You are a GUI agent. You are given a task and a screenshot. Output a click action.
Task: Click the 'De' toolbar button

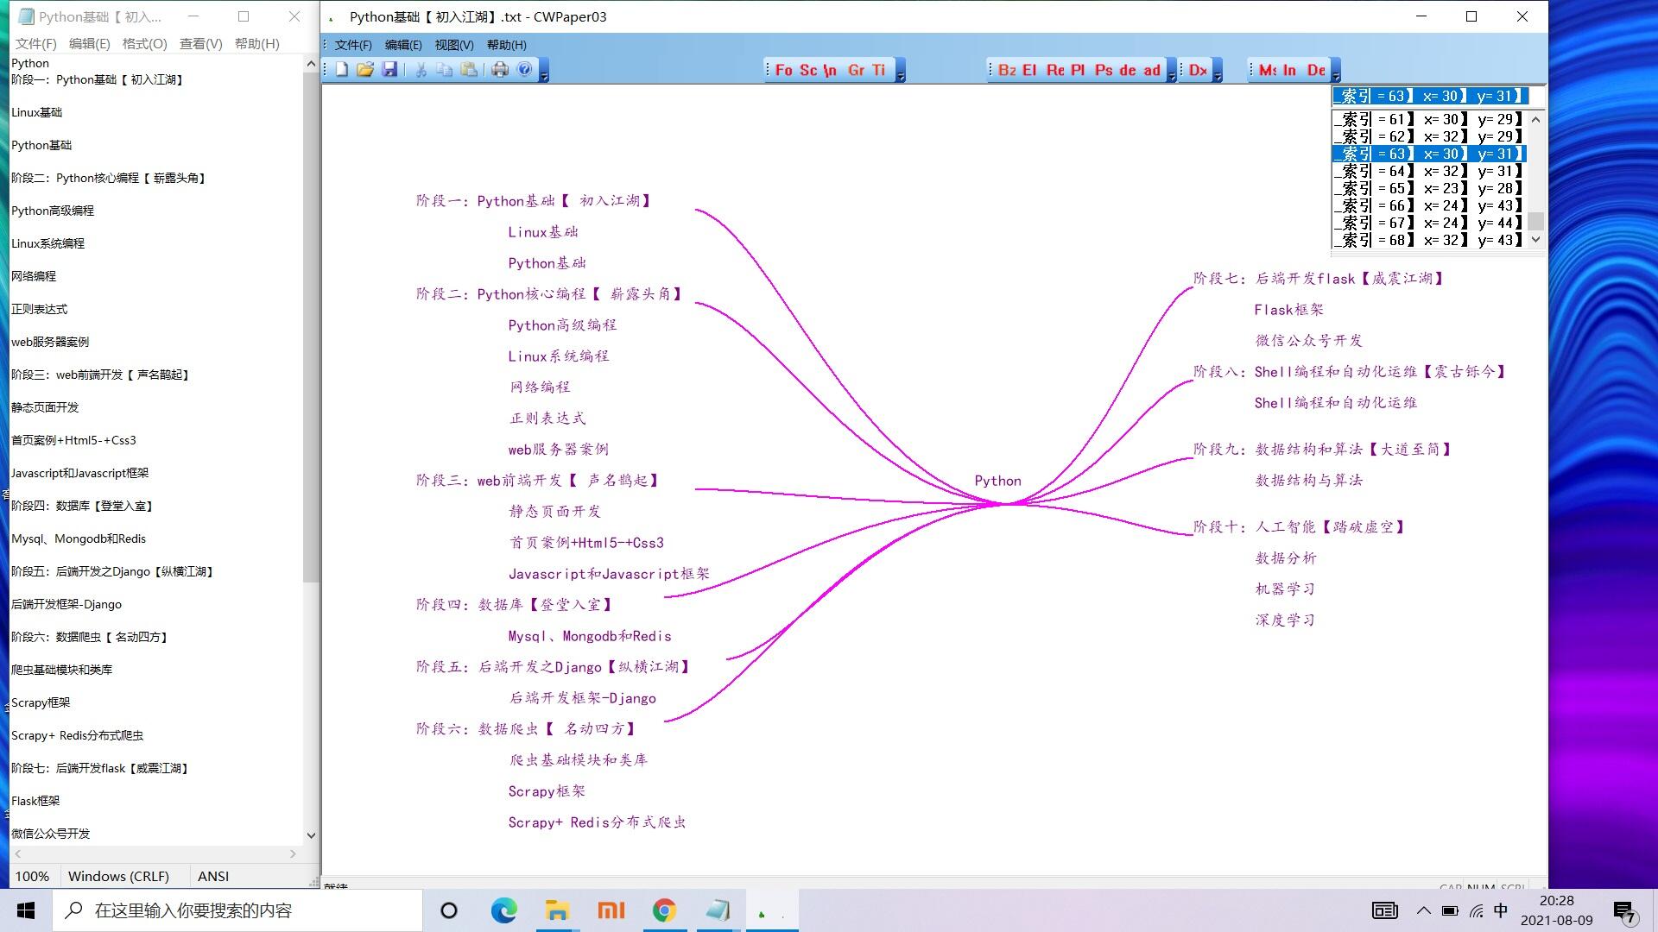pos(1316,71)
